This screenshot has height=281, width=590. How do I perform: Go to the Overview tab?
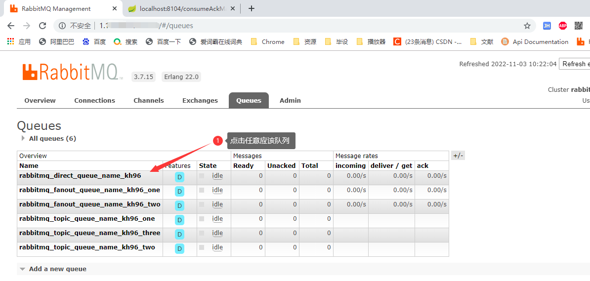pyautogui.click(x=40, y=100)
